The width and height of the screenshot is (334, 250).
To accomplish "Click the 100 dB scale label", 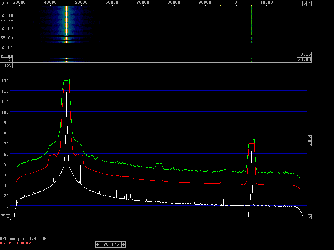I will click(x=5, y=112).
